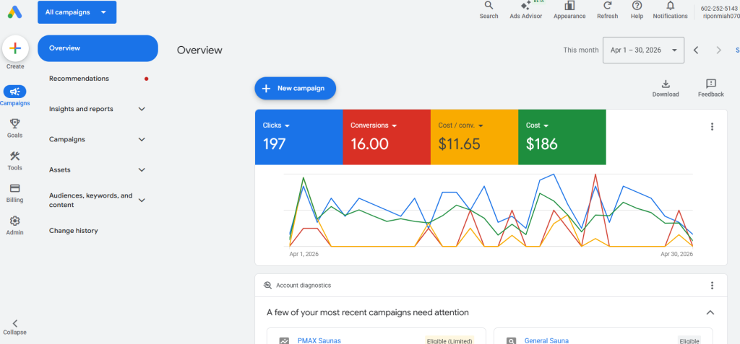Change the Cost / conv. metric dropdown

click(x=461, y=125)
